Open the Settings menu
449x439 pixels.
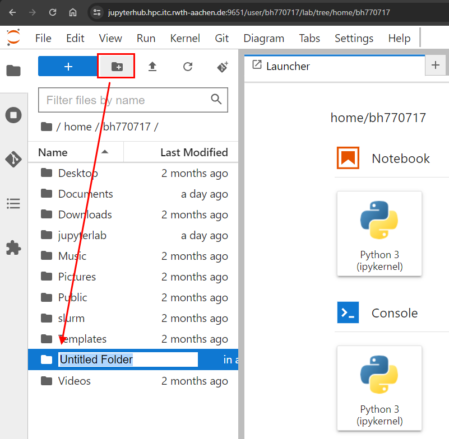pos(354,38)
